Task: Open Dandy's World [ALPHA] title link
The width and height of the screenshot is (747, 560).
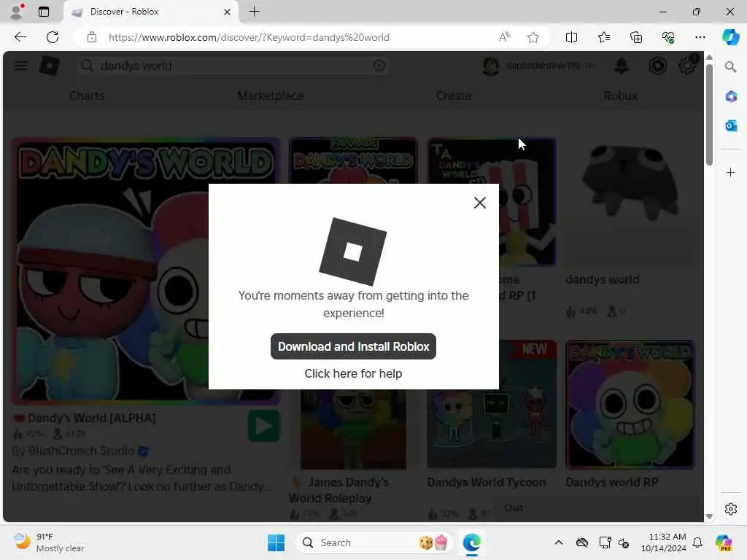Action: [91, 418]
